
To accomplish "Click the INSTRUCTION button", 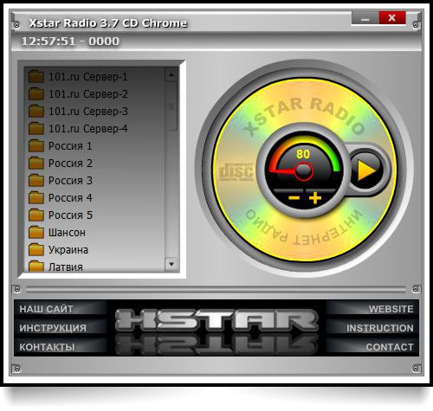I will 380,328.
